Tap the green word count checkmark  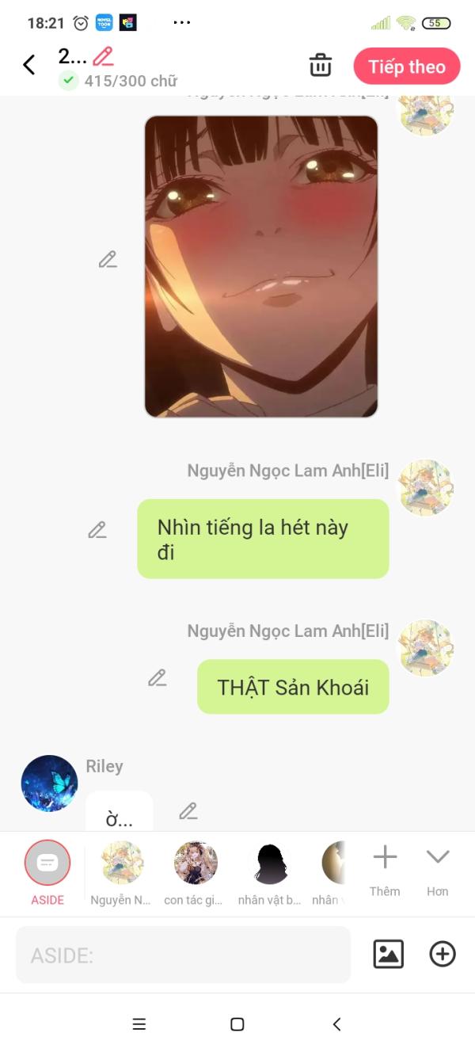pyautogui.click(x=69, y=80)
